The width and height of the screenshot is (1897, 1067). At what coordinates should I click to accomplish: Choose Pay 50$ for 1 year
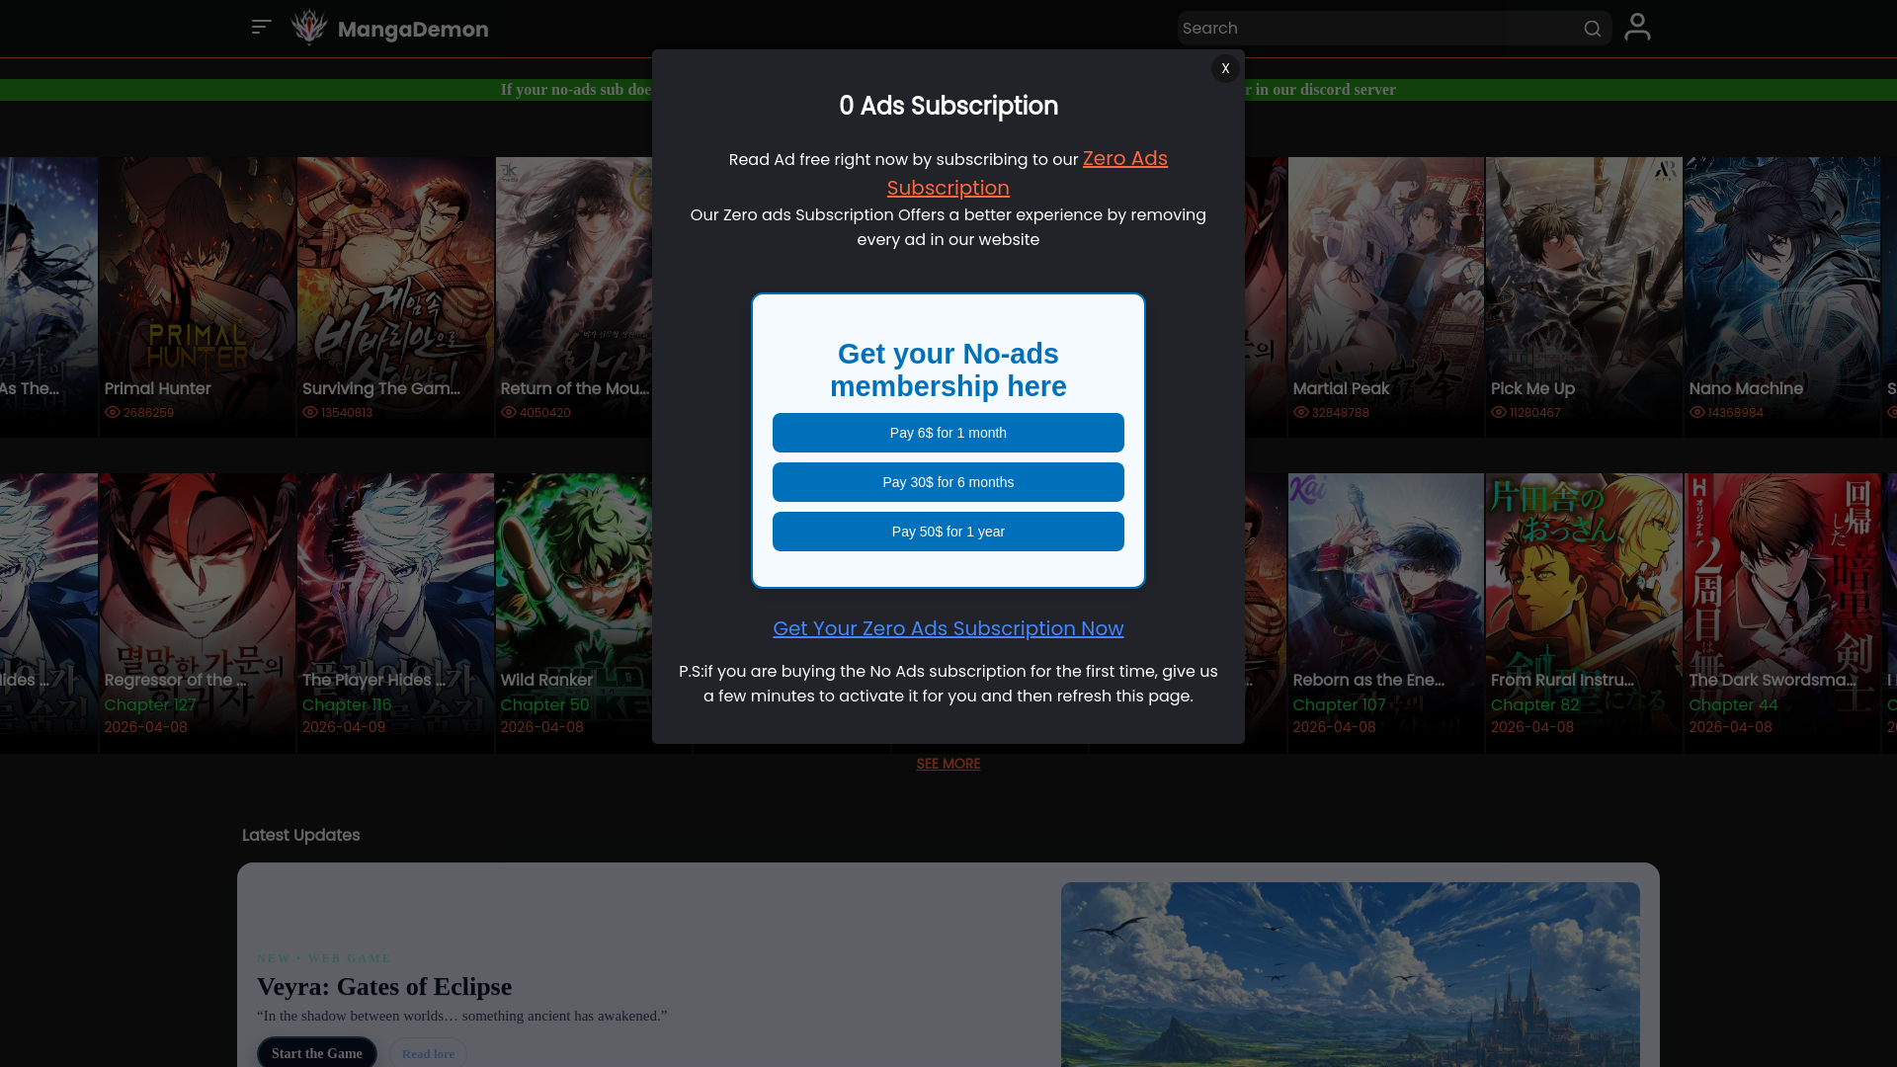(948, 532)
